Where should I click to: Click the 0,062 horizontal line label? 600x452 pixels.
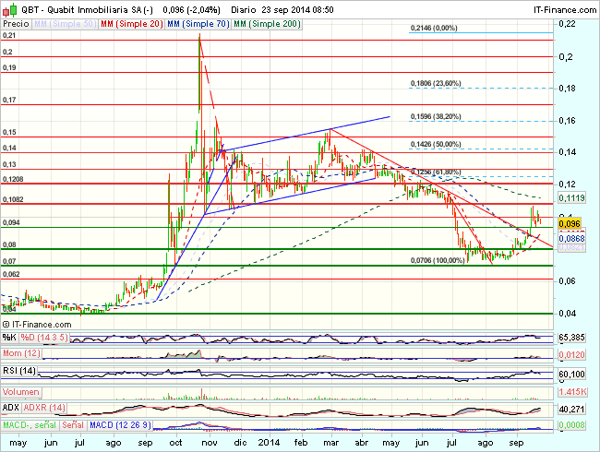[x=11, y=274]
